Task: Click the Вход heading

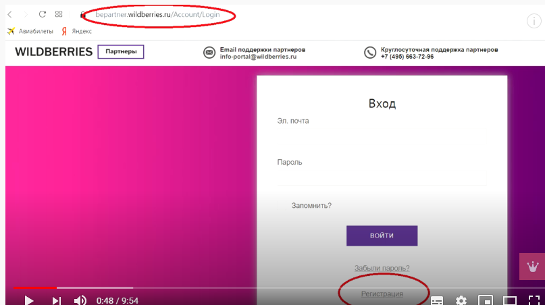Action: 382,103
